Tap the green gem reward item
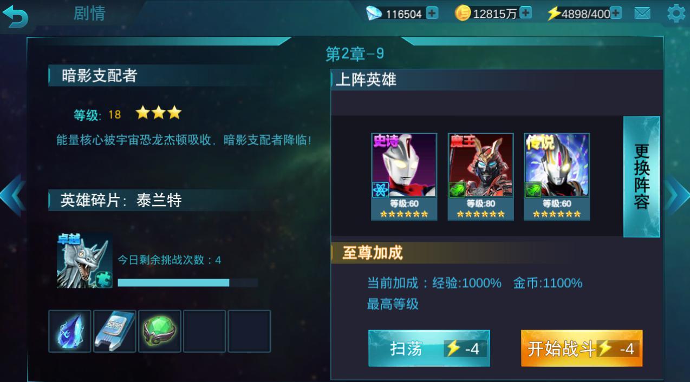 (x=160, y=331)
